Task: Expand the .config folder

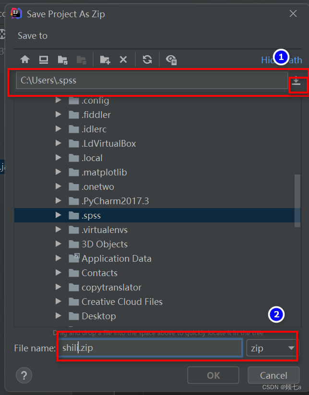Action: [59, 100]
